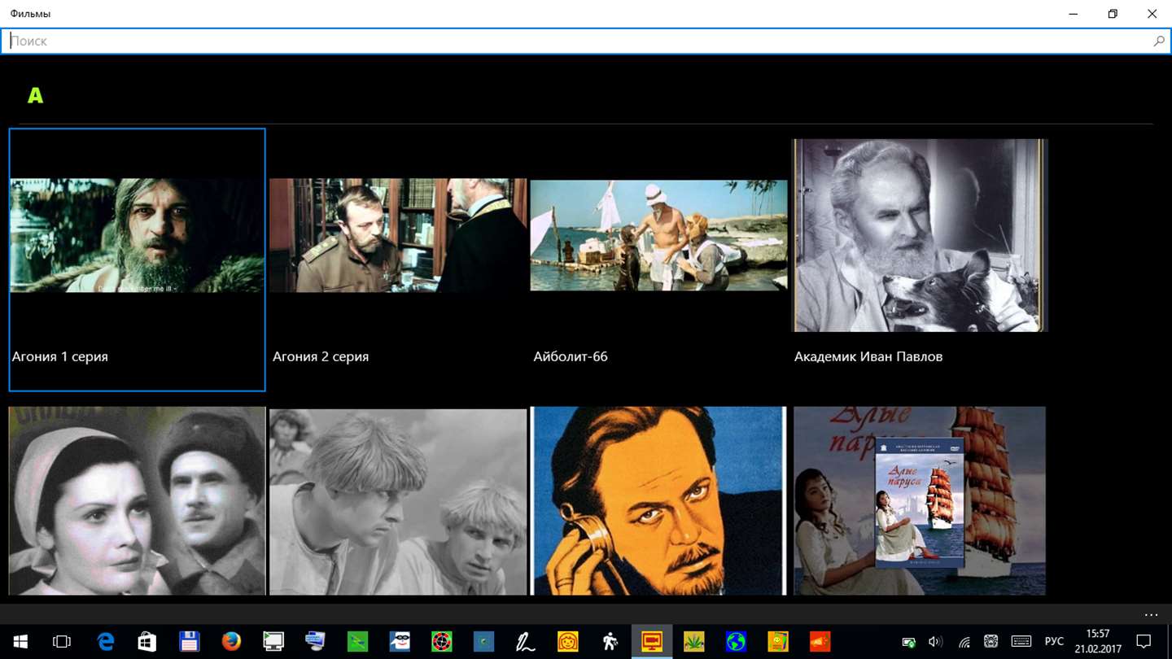
Task: Click the pen signature taskbar icon
Action: click(x=526, y=642)
